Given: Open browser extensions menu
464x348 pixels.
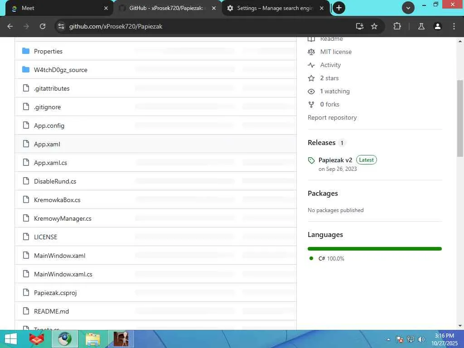Looking at the screenshot, I should (x=397, y=26).
